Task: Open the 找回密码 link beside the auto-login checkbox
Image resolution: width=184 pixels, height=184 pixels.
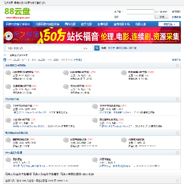Action: (x=176, y=12)
